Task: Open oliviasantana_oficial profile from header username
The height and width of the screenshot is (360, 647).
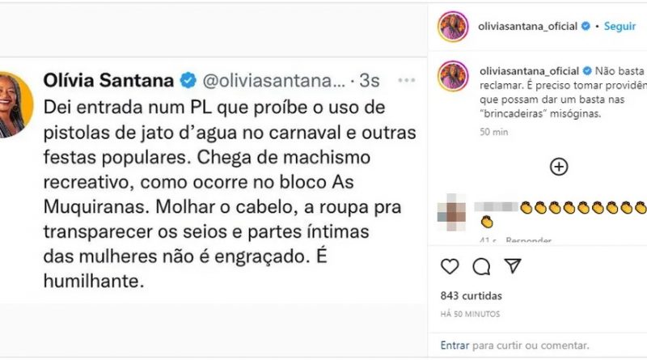Action: point(528,26)
